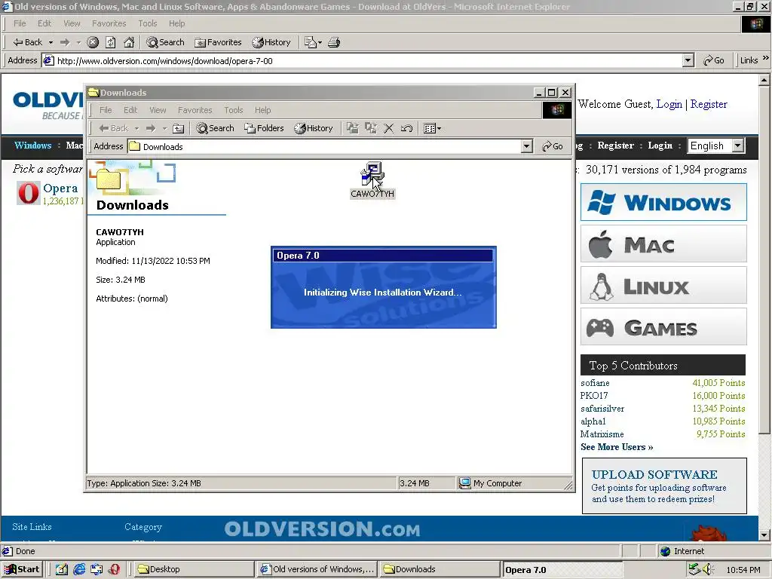Open the Downloads window address dropdown

click(x=527, y=146)
